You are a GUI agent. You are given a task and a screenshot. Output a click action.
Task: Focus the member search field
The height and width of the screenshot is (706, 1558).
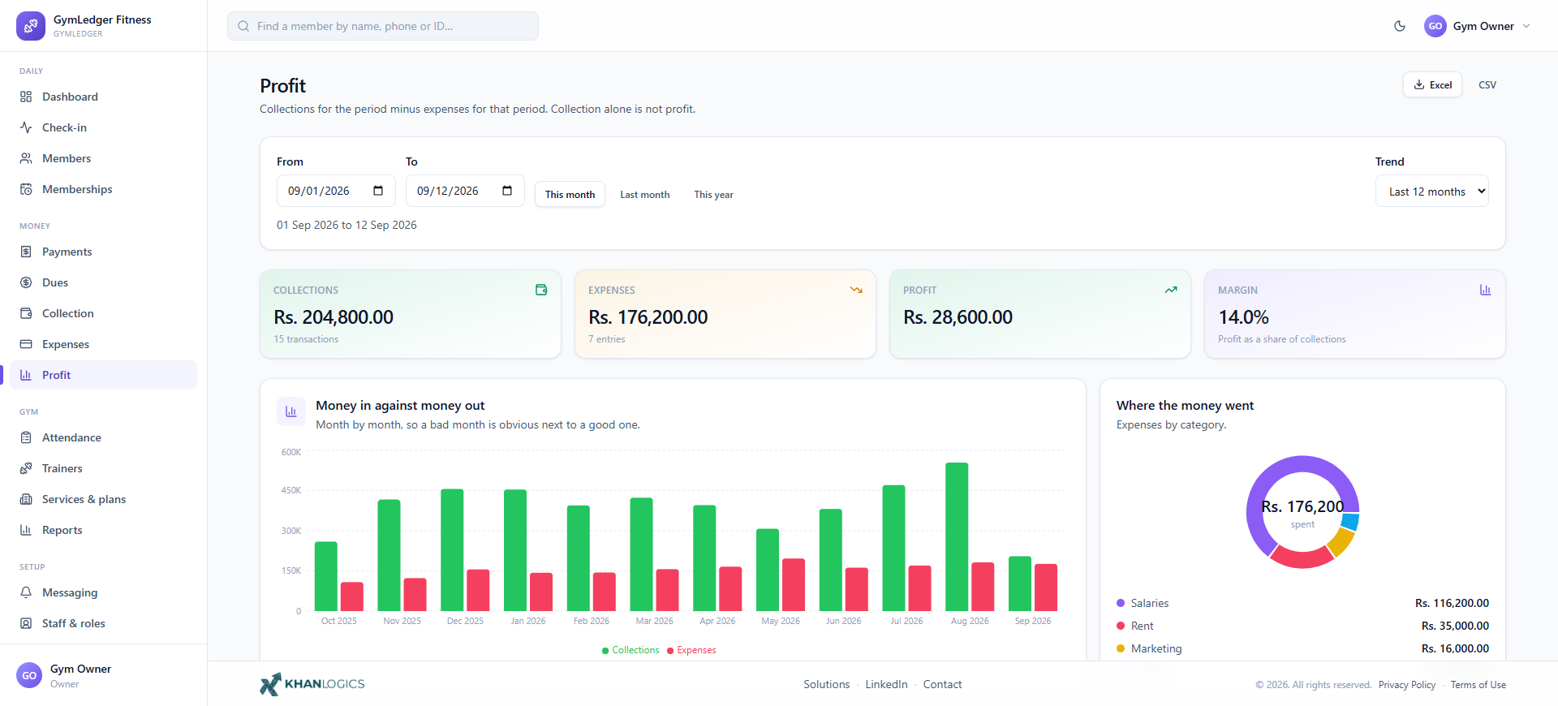click(x=383, y=26)
